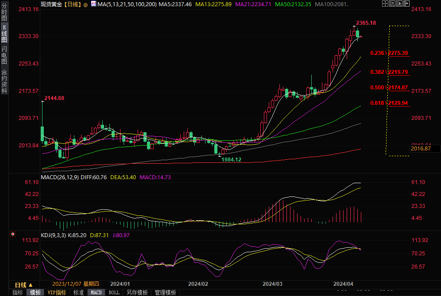Open VIP指标 tab
Image resolution: width=441 pixels, height=296 pixels.
[x=57, y=292]
